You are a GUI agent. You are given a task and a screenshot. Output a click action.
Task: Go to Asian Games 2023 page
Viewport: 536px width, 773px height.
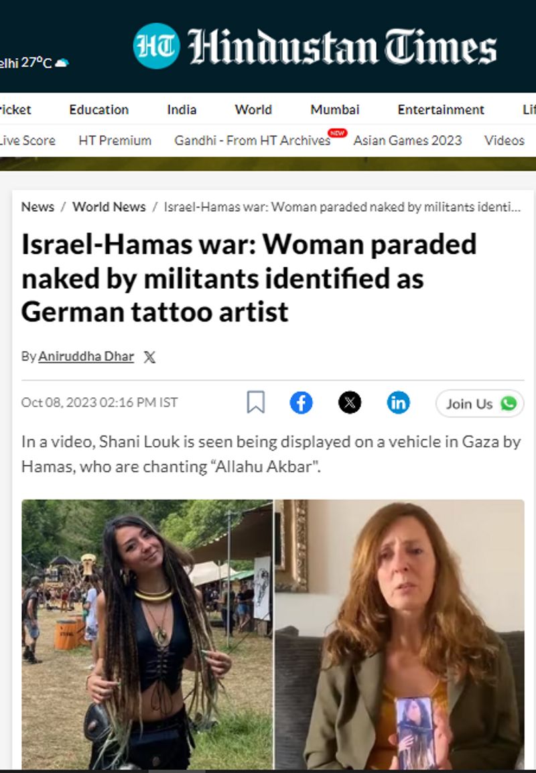[408, 141]
